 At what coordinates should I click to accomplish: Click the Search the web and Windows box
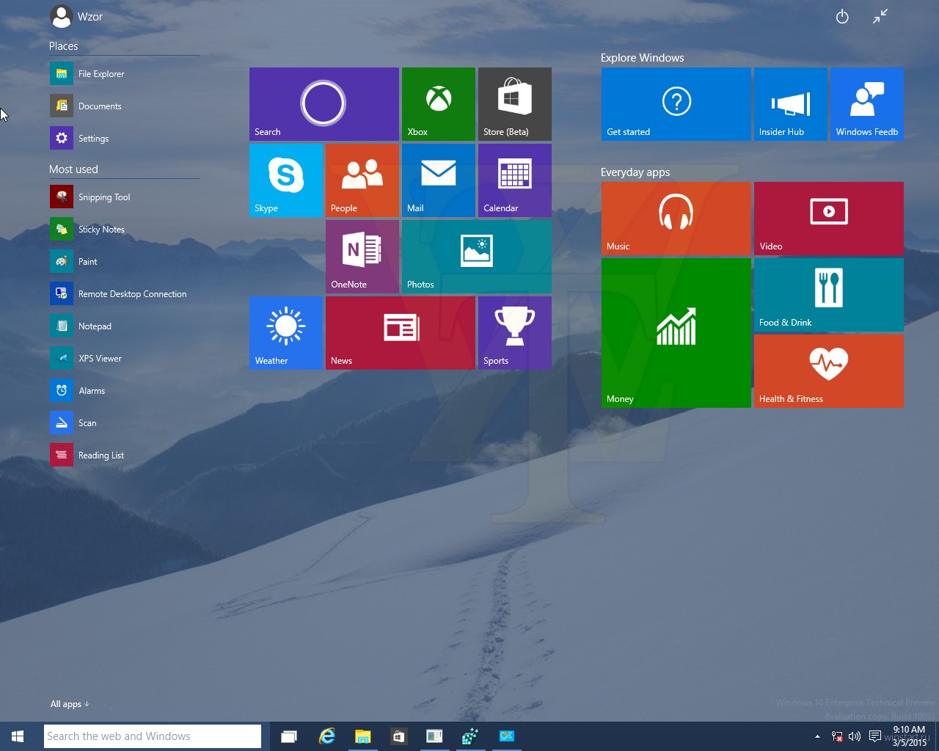coord(153,736)
